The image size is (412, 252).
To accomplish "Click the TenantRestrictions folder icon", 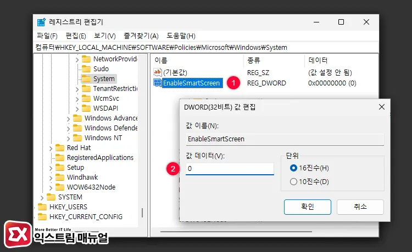I will point(86,89).
